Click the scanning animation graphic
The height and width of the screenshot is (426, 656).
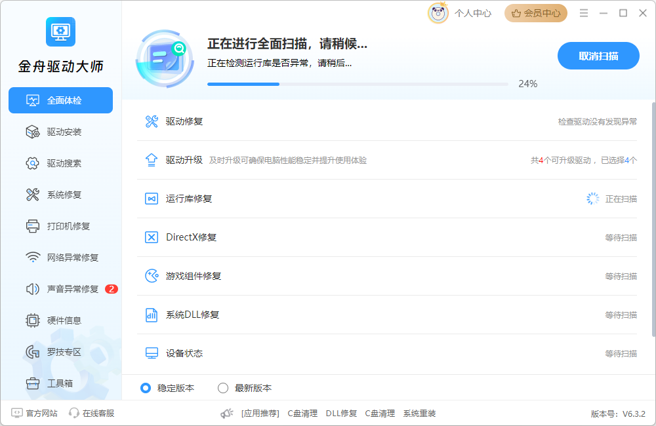(x=165, y=58)
